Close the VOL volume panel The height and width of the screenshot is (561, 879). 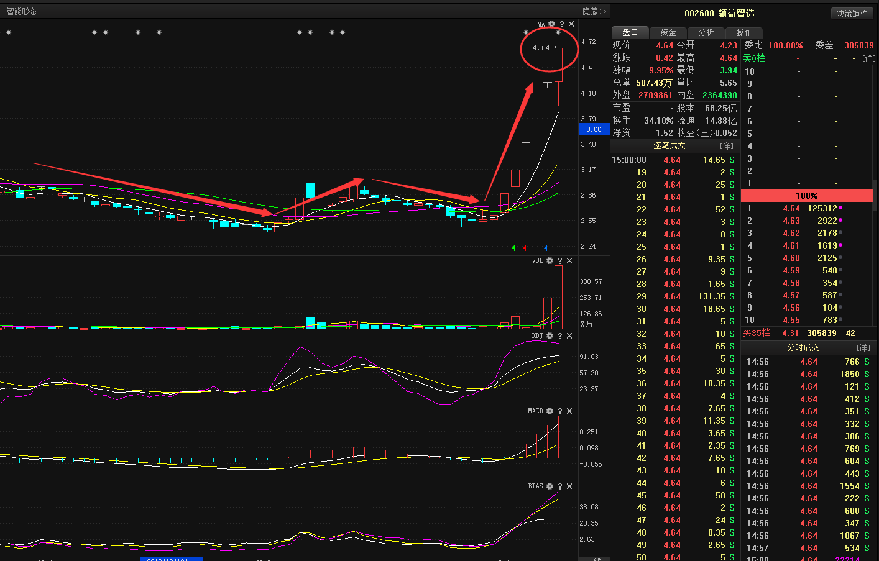pos(569,261)
